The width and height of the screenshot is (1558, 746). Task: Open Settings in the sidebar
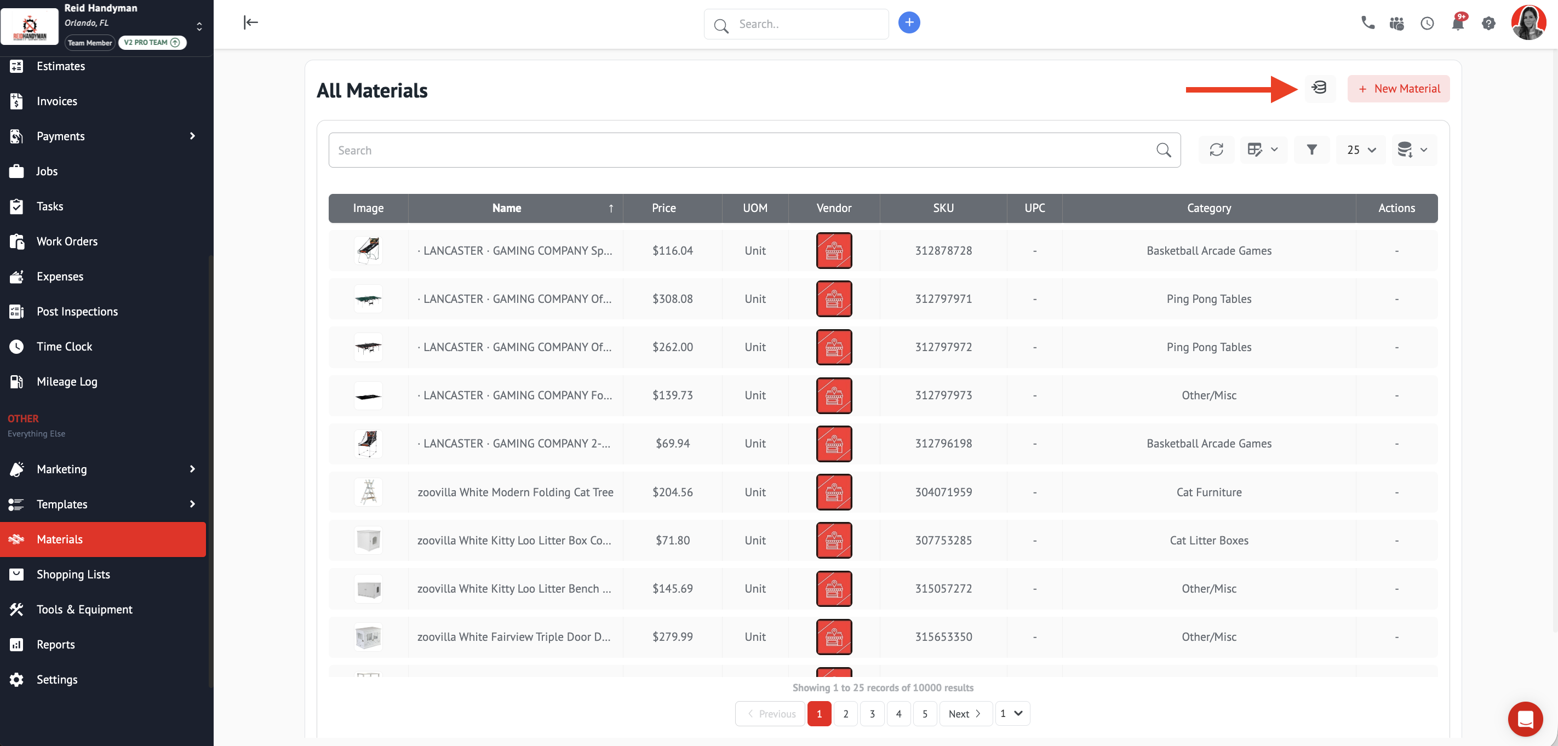tap(103, 680)
